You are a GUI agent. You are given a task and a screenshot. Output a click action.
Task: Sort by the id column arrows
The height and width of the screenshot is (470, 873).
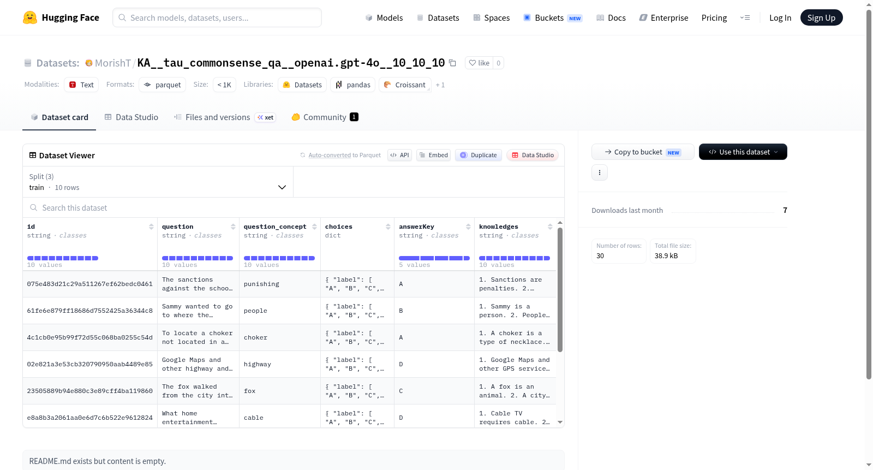(x=151, y=227)
